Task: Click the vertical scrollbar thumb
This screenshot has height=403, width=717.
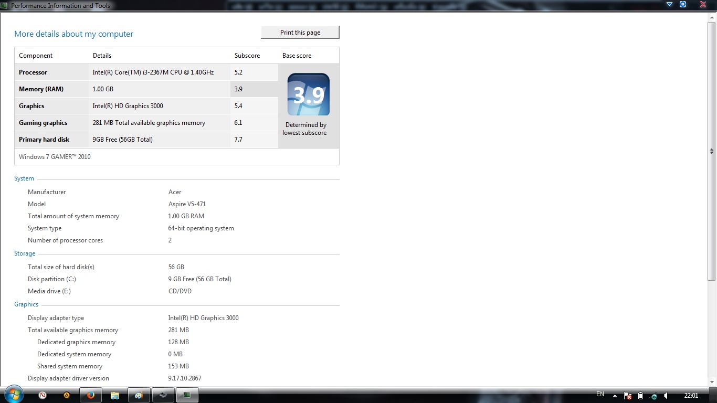Action: tap(712, 151)
